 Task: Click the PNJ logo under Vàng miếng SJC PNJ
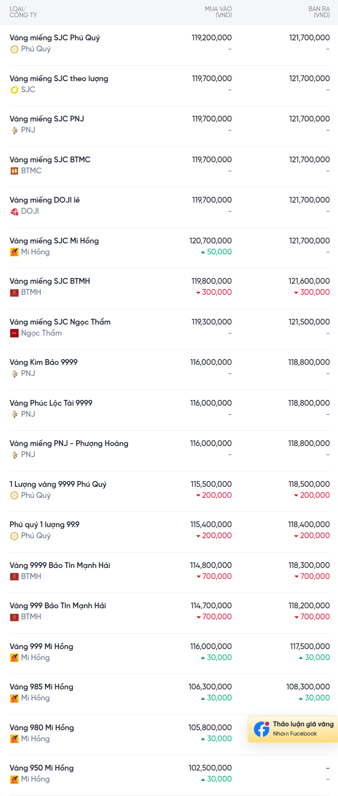click(14, 130)
